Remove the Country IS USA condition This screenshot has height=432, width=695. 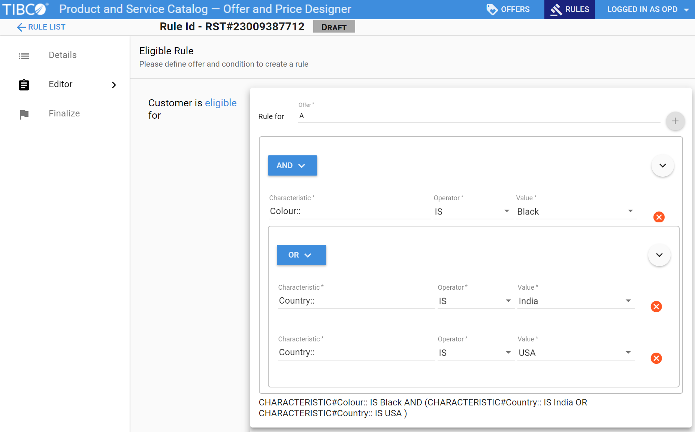coord(656,358)
